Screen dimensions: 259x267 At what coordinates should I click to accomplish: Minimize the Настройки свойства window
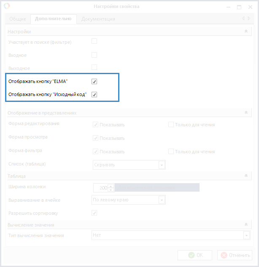(229, 7)
